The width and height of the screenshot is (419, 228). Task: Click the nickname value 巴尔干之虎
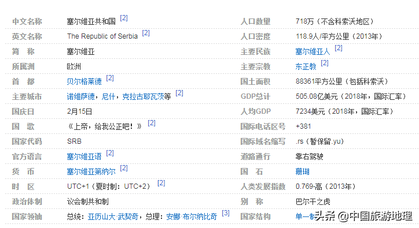[313, 201]
